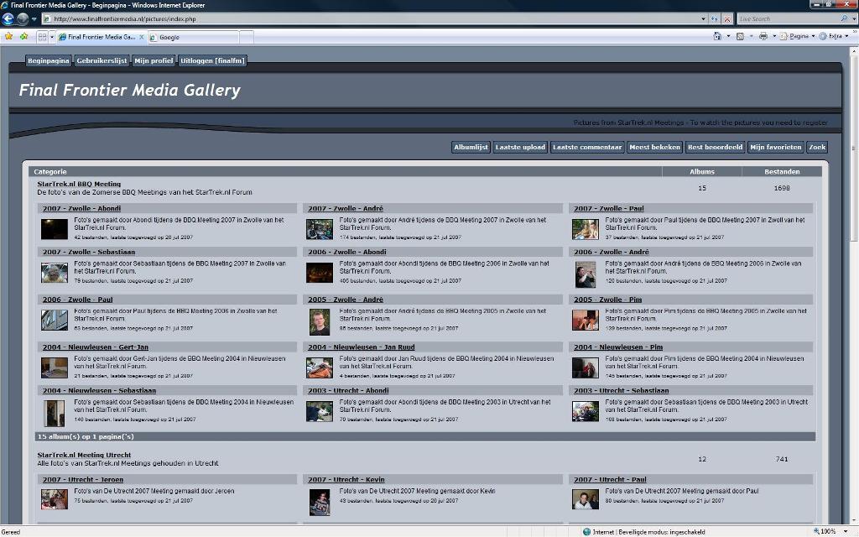Click Uitloggen [finalfm] button

click(x=212, y=60)
